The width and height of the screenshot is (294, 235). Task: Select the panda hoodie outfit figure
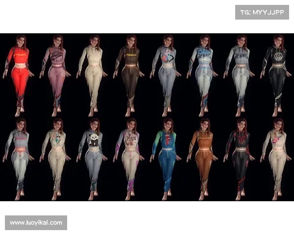coord(92,159)
